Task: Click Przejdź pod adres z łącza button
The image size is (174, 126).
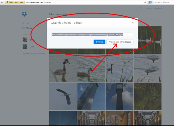Action: click(x=120, y=42)
